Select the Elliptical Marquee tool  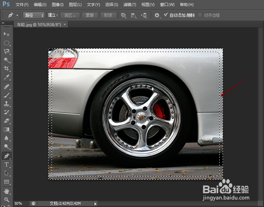point(7,43)
